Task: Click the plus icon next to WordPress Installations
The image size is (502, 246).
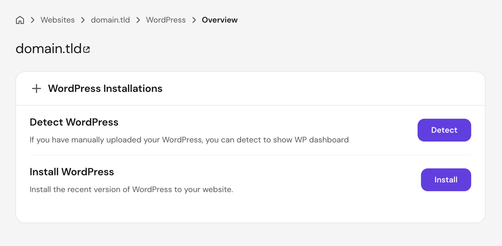Action: pos(36,89)
